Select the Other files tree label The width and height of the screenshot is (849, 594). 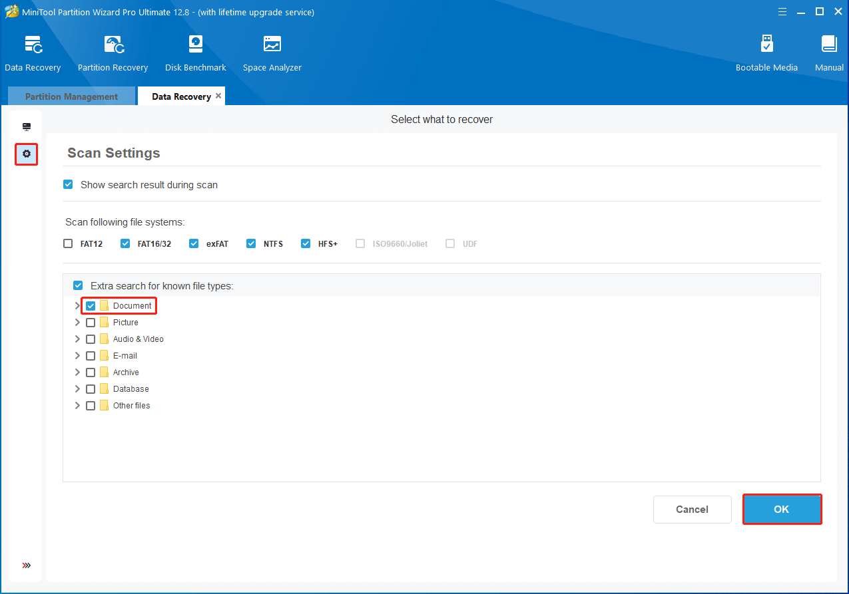click(x=132, y=406)
